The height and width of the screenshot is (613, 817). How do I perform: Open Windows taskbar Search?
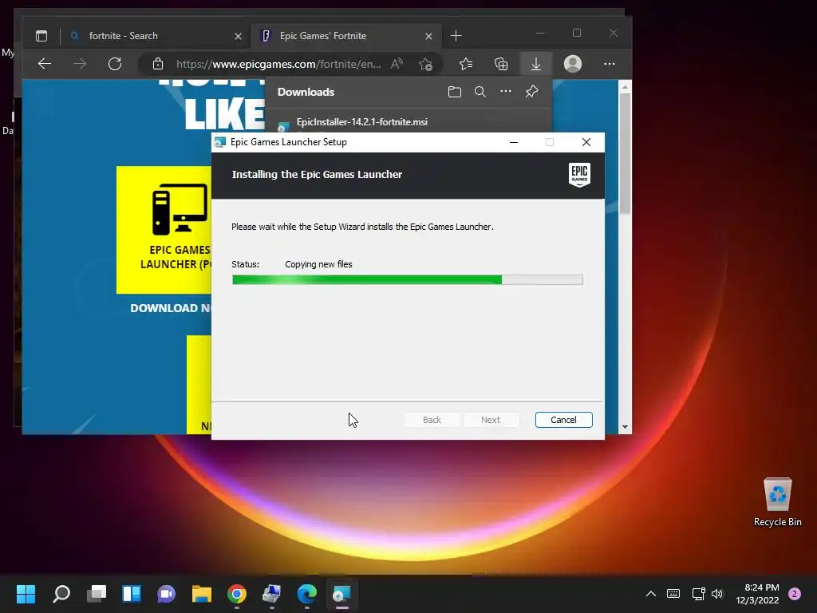point(61,594)
